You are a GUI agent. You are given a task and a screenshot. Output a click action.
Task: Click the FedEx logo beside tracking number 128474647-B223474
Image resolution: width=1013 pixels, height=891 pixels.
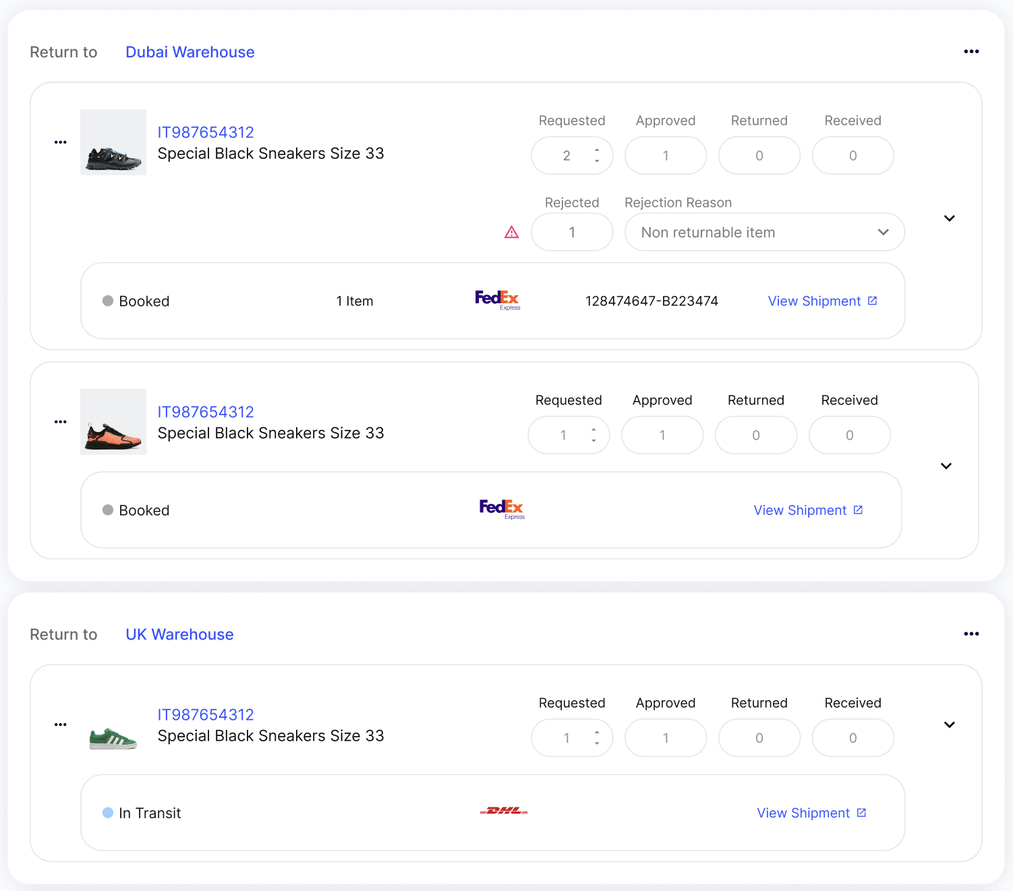click(x=497, y=300)
